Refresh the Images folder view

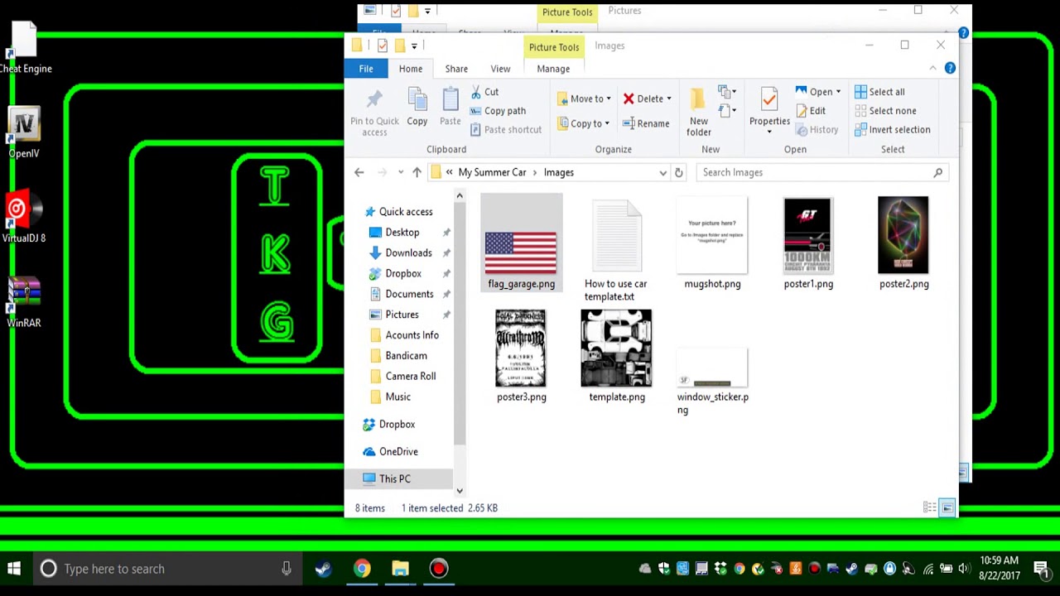(x=678, y=172)
